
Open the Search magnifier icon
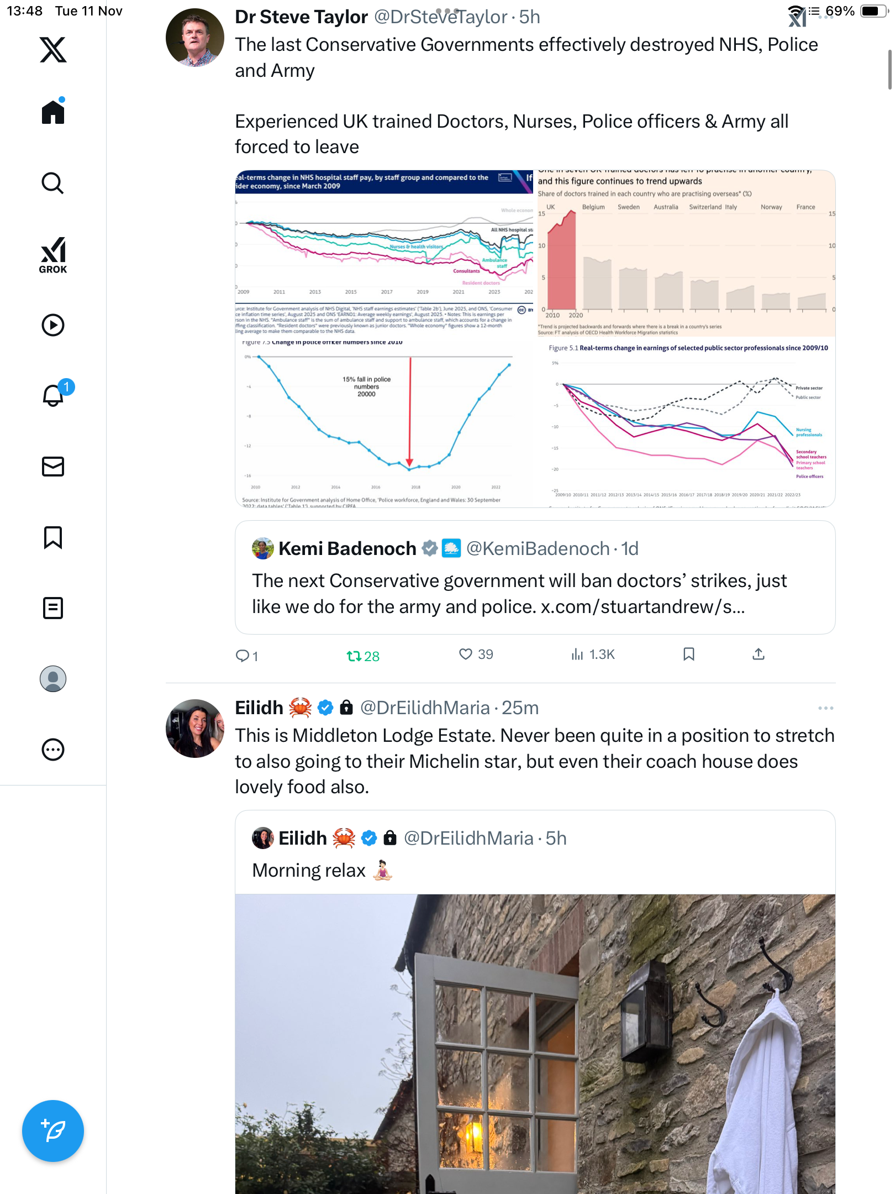pos(53,183)
